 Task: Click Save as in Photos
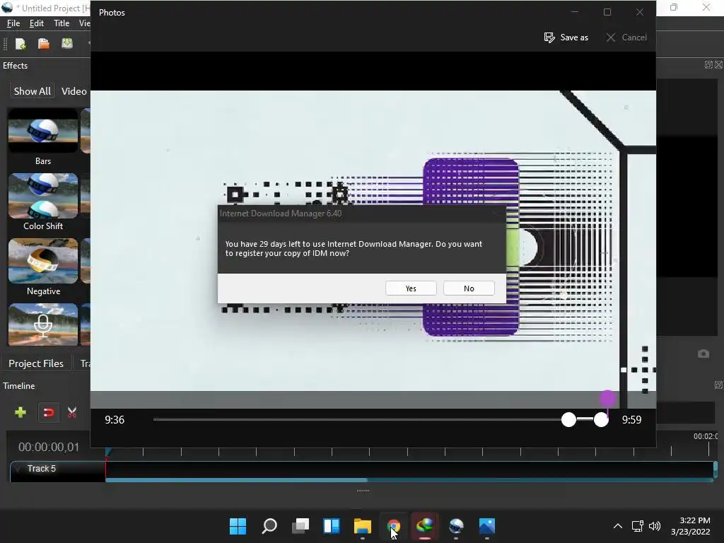pyautogui.click(x=566, y=37)
